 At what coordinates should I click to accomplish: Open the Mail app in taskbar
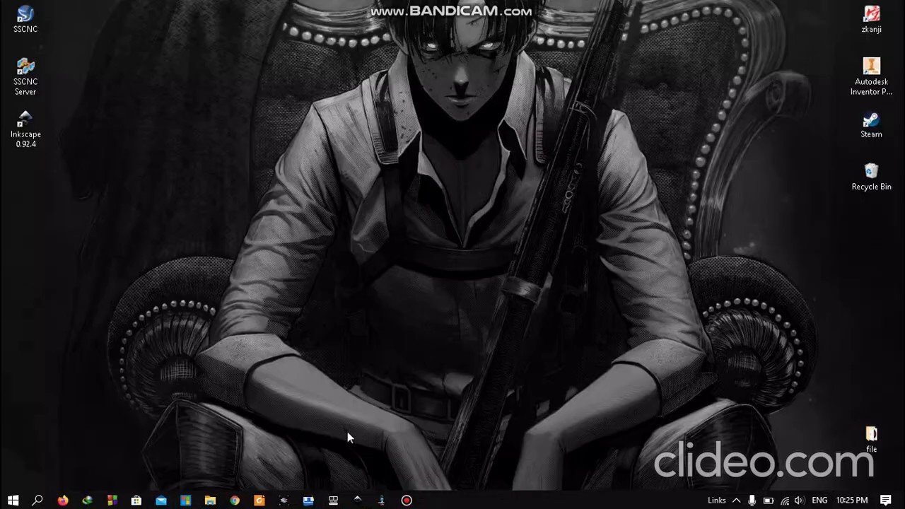[161, 500]
